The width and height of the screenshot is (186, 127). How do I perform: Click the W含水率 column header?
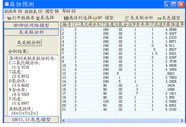[x=141, y=25]
